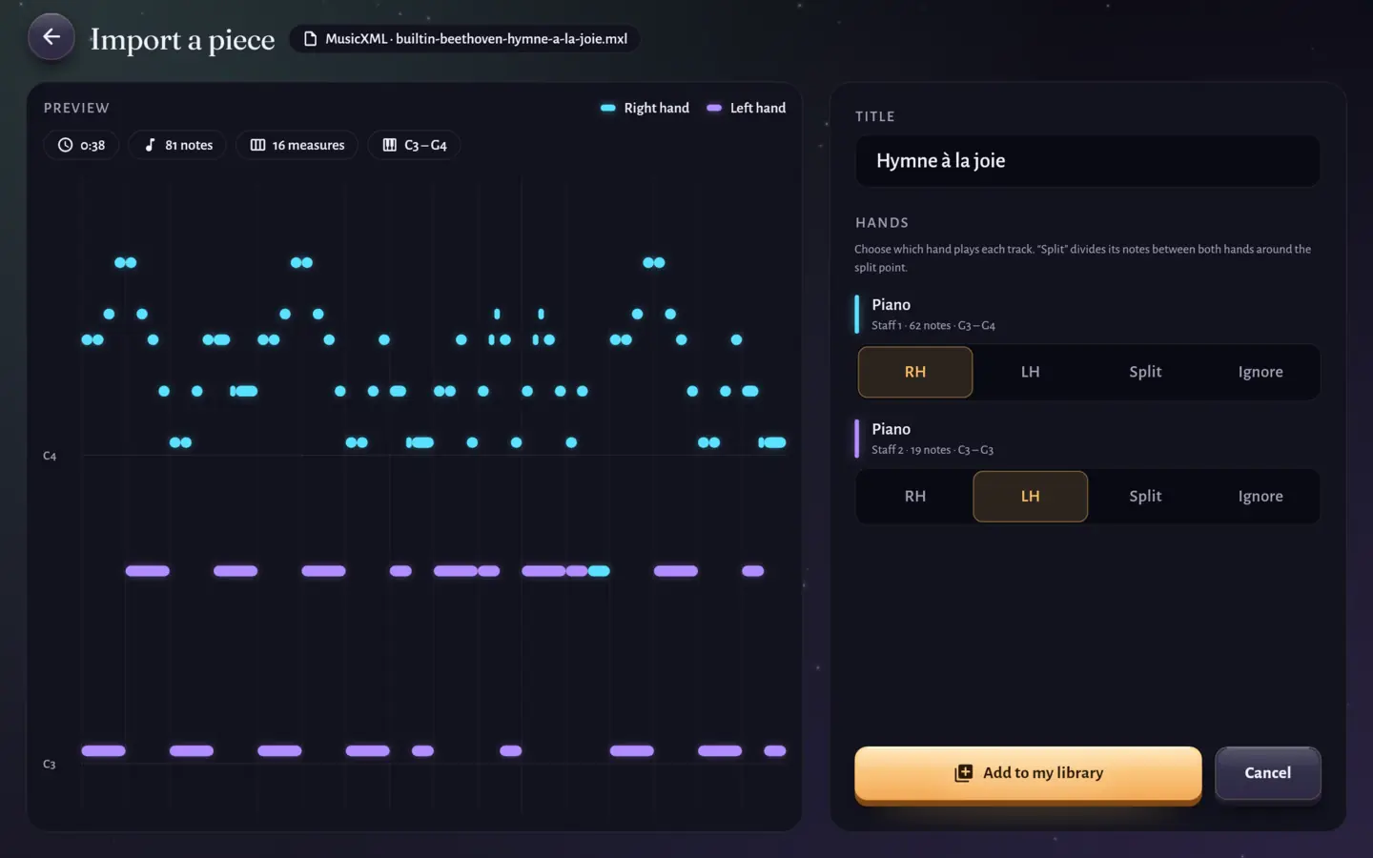Viewport: 1373px width, 858px height.
Task: Click the HANDS section heading
Action: (882, 223)
